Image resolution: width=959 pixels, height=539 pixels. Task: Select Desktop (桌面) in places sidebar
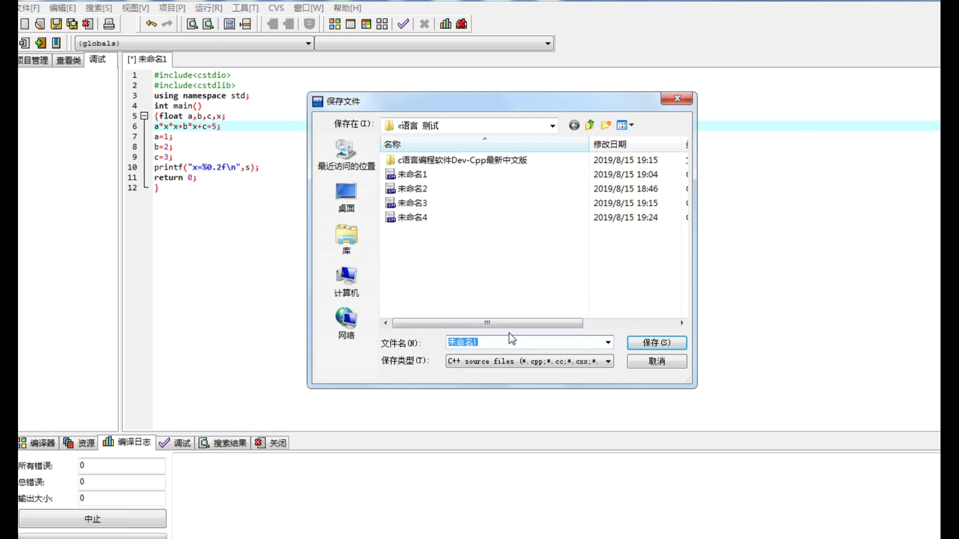346,198
